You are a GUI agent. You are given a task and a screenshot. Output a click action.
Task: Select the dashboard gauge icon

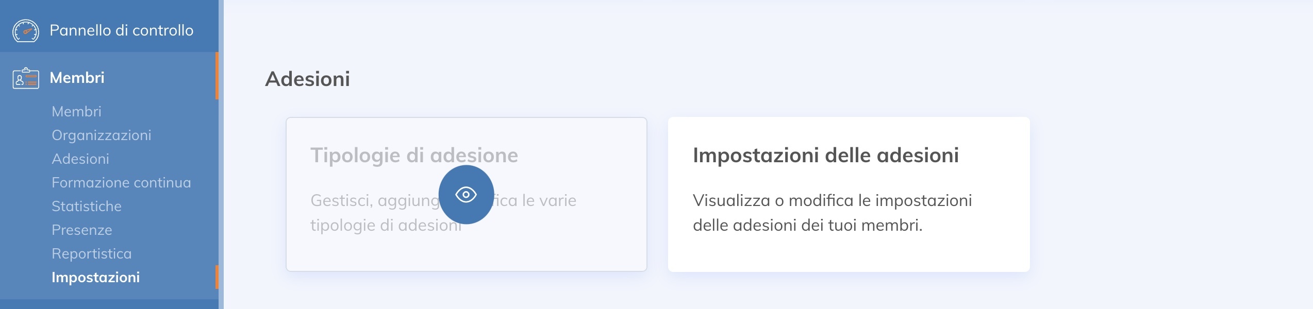[x=26, y=31]
